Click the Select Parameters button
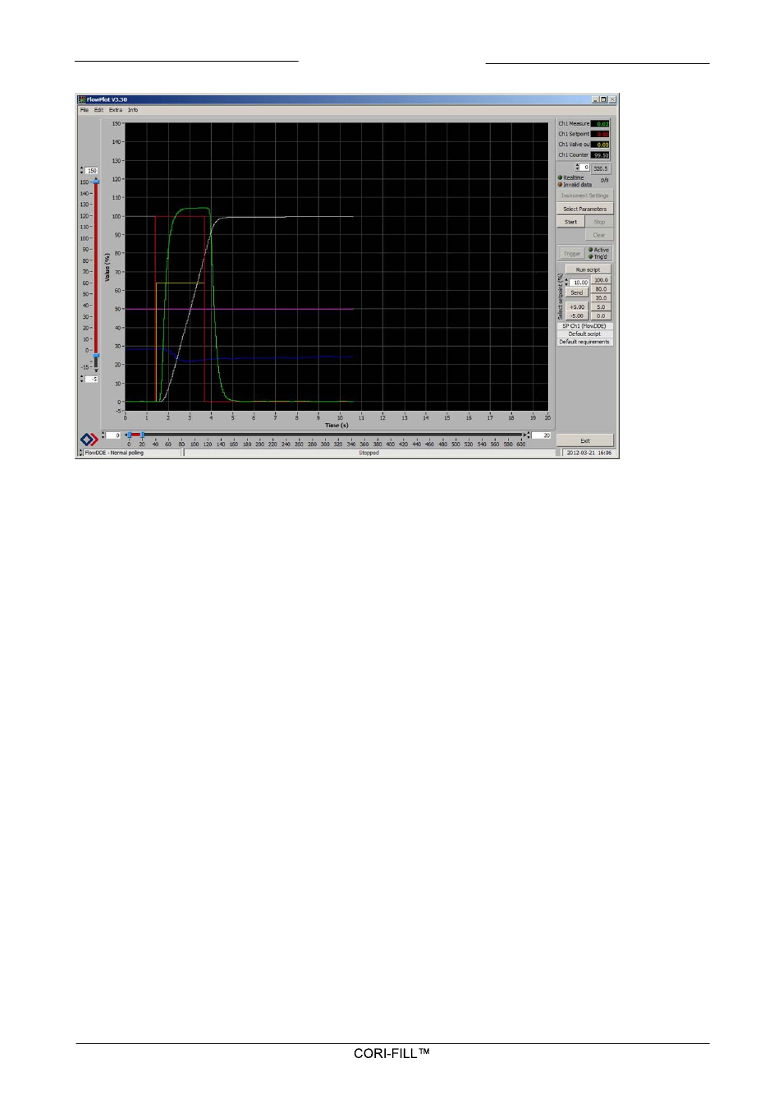This screenshot has width=783, height=1109. (x=584, y=209)
